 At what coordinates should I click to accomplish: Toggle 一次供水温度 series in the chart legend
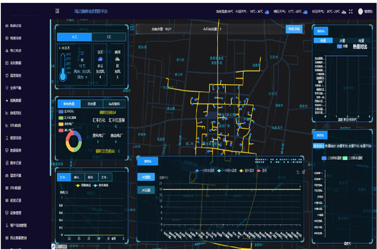[x=204, y=171]
